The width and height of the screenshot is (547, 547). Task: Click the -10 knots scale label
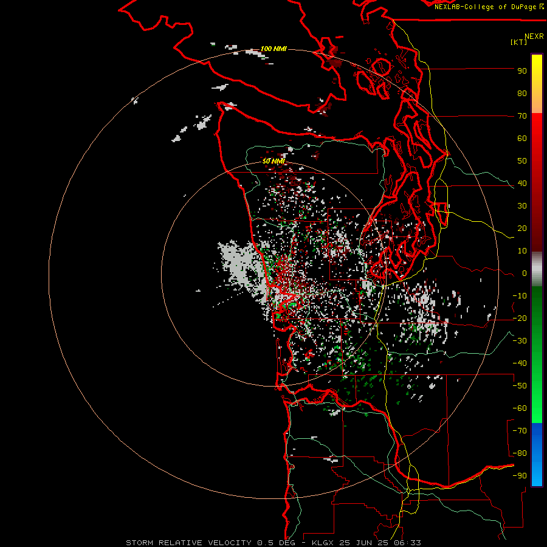[x=520, y=296]
